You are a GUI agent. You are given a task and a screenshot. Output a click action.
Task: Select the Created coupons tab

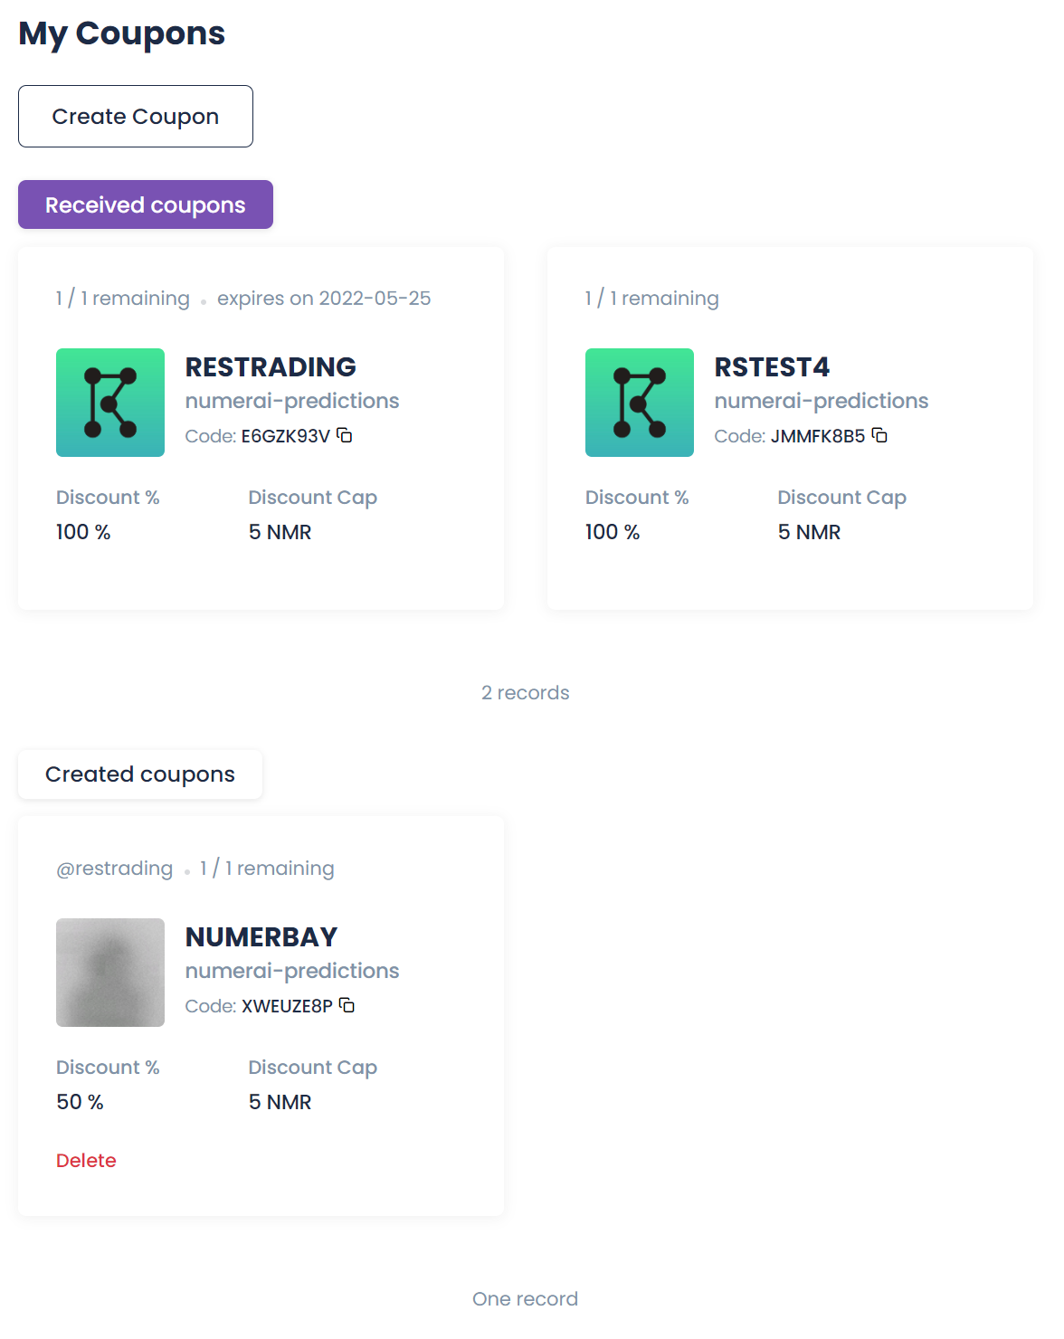(140, 774)
